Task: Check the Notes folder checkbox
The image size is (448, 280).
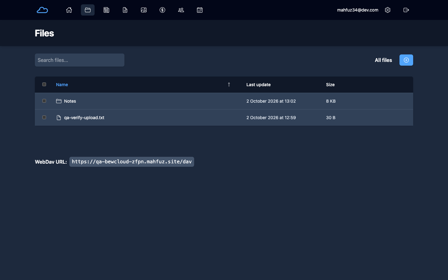Action: 44,101
